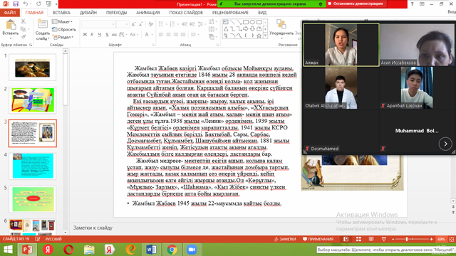Screen dimensions: 456x256
Task: Expand the Раздел section dropdown
Action: [x=63, y=37]
